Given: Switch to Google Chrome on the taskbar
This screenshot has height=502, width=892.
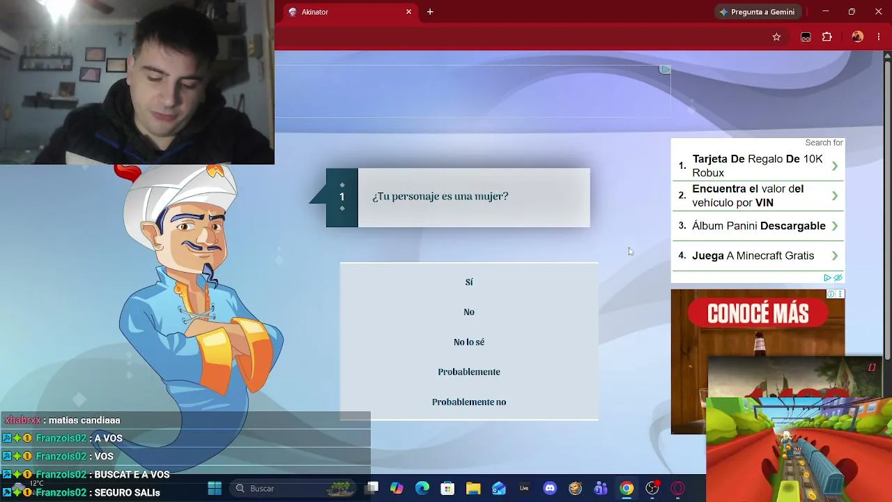Looking at the screenshot, I should click(626, 489).
